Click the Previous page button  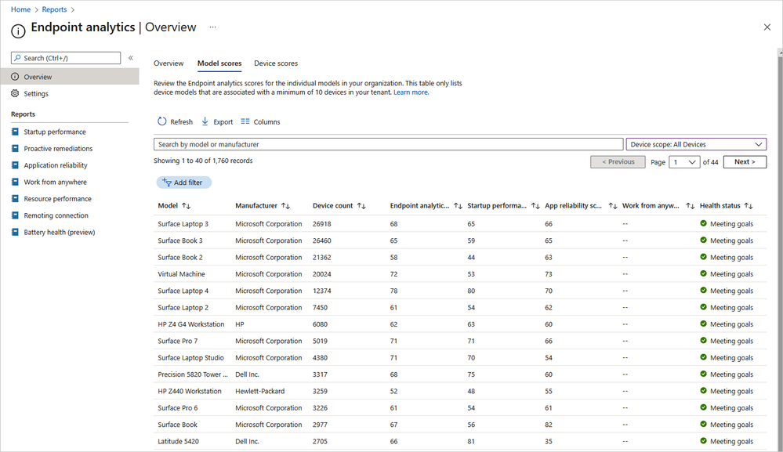(x=618, y=162)
